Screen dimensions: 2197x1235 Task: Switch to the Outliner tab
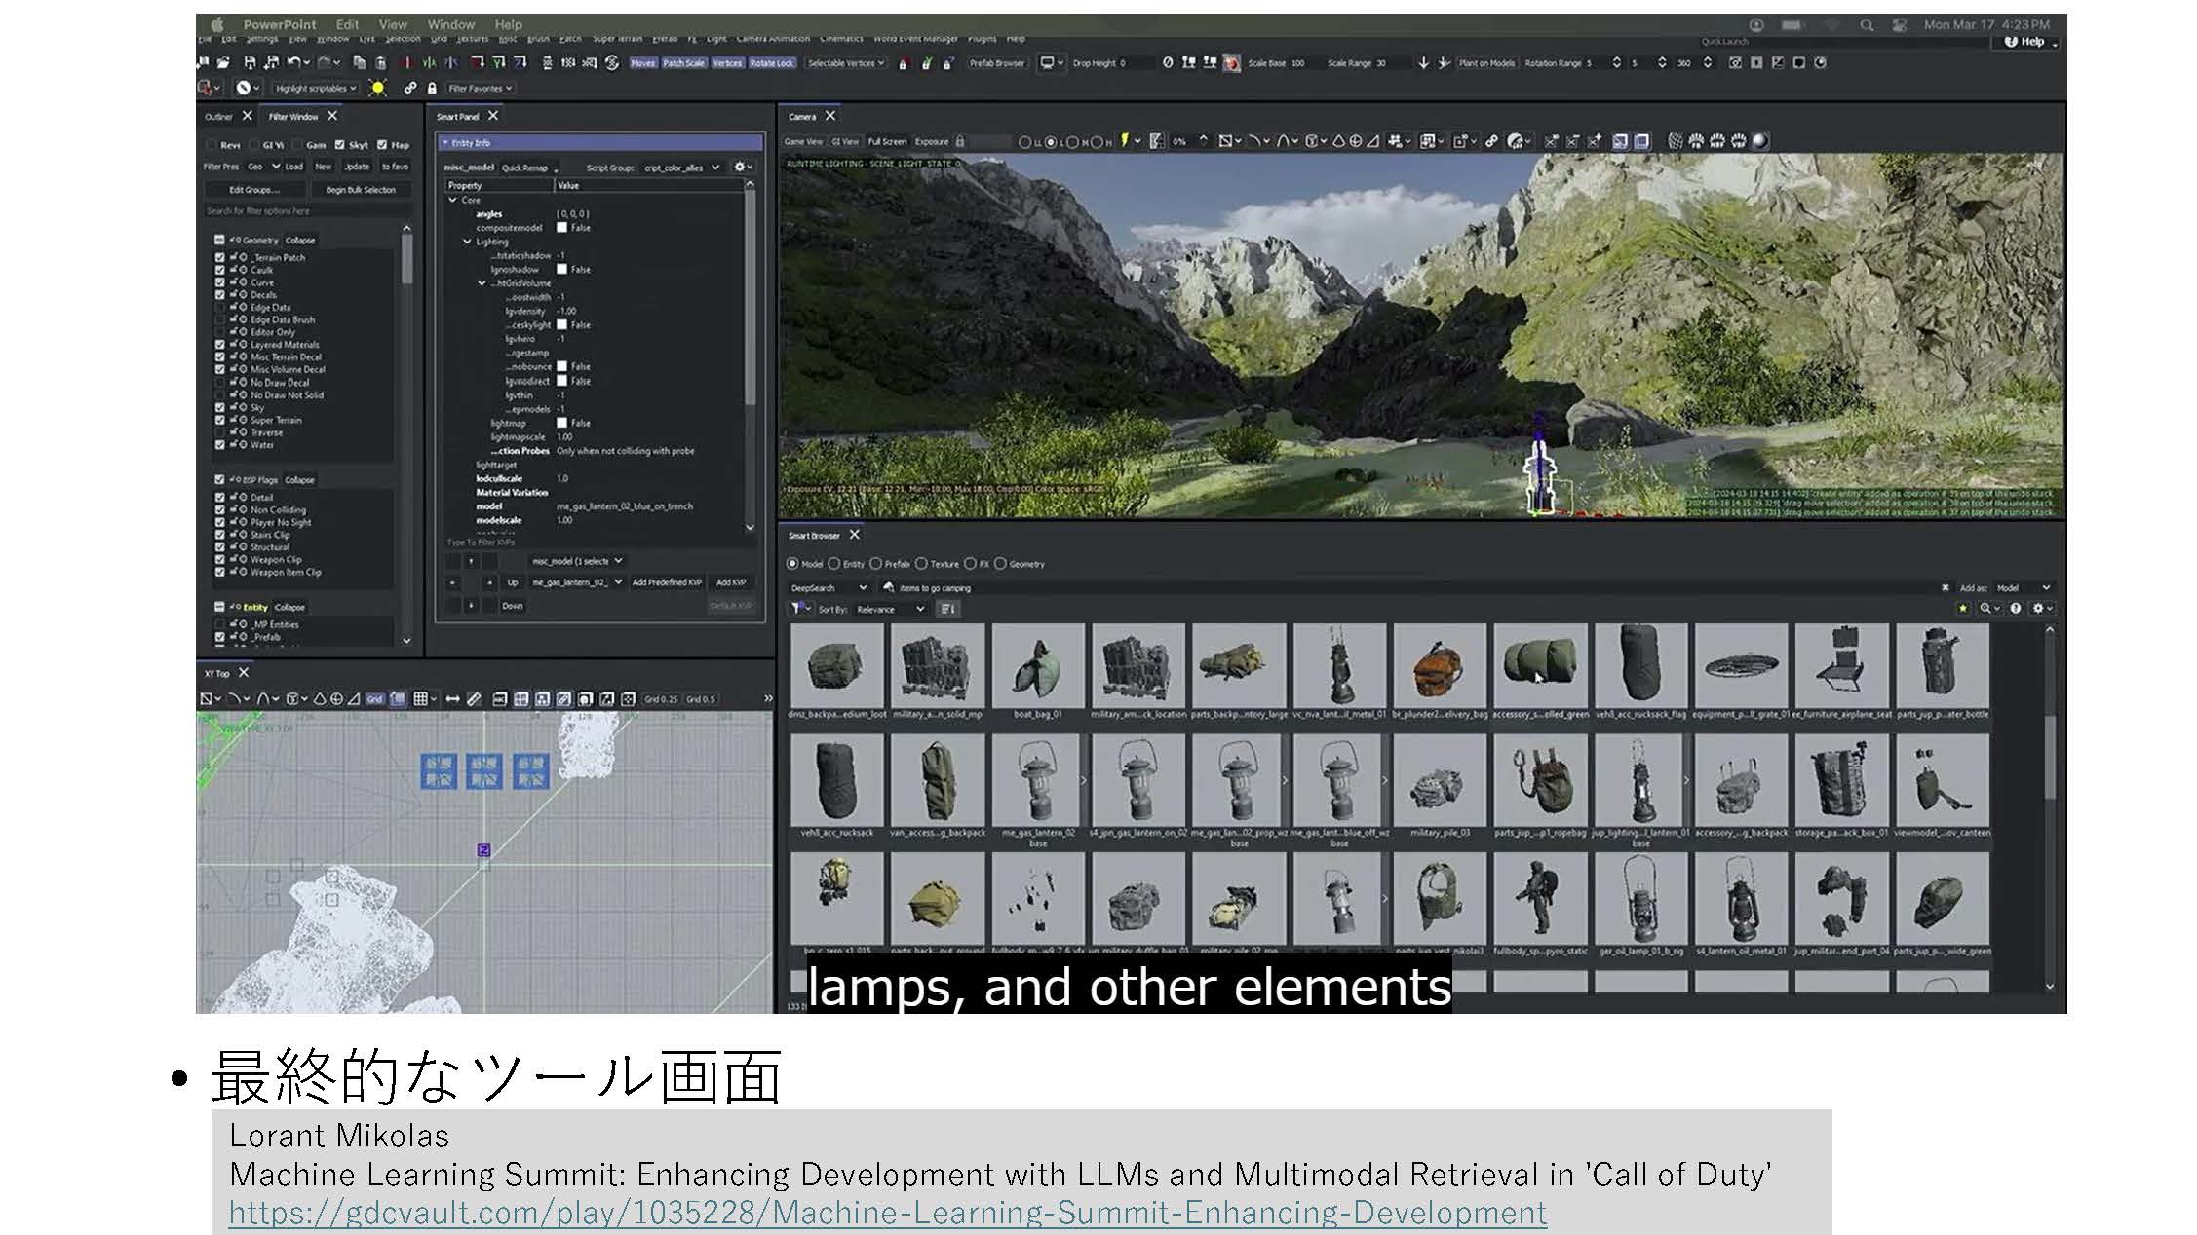coord(218,117)
